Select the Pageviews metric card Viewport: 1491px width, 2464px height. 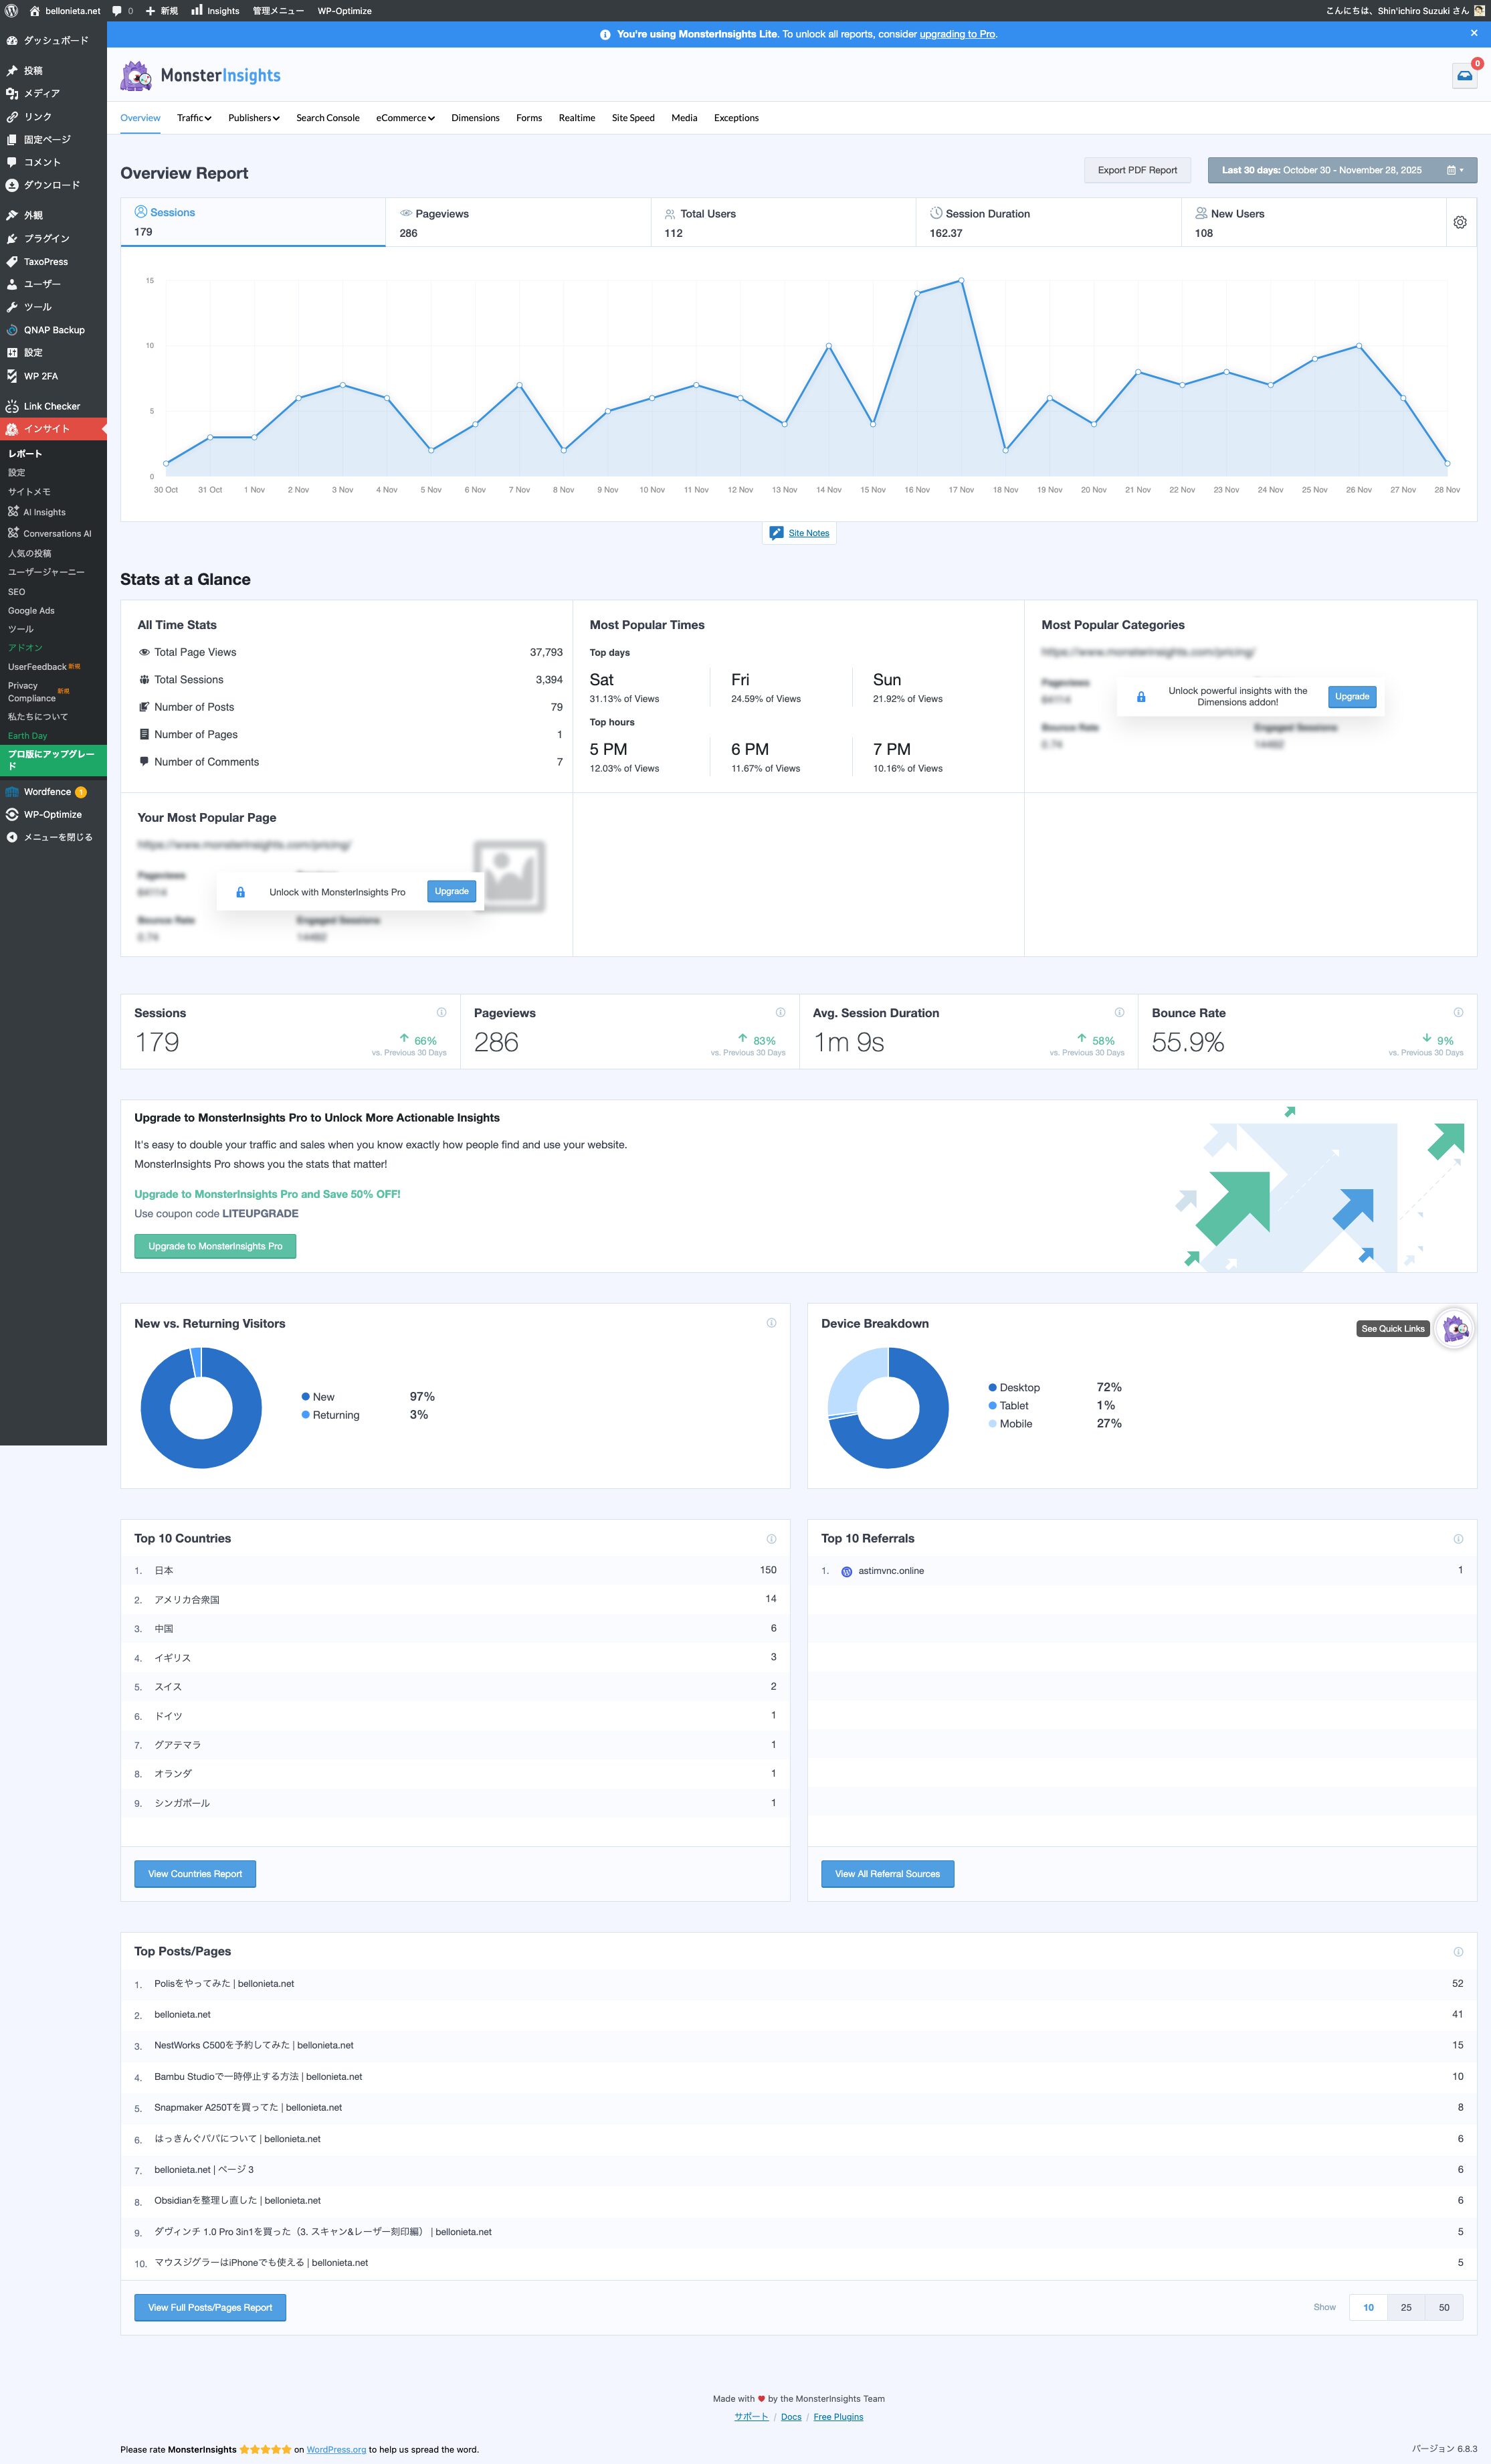click(x=518, y=222)
